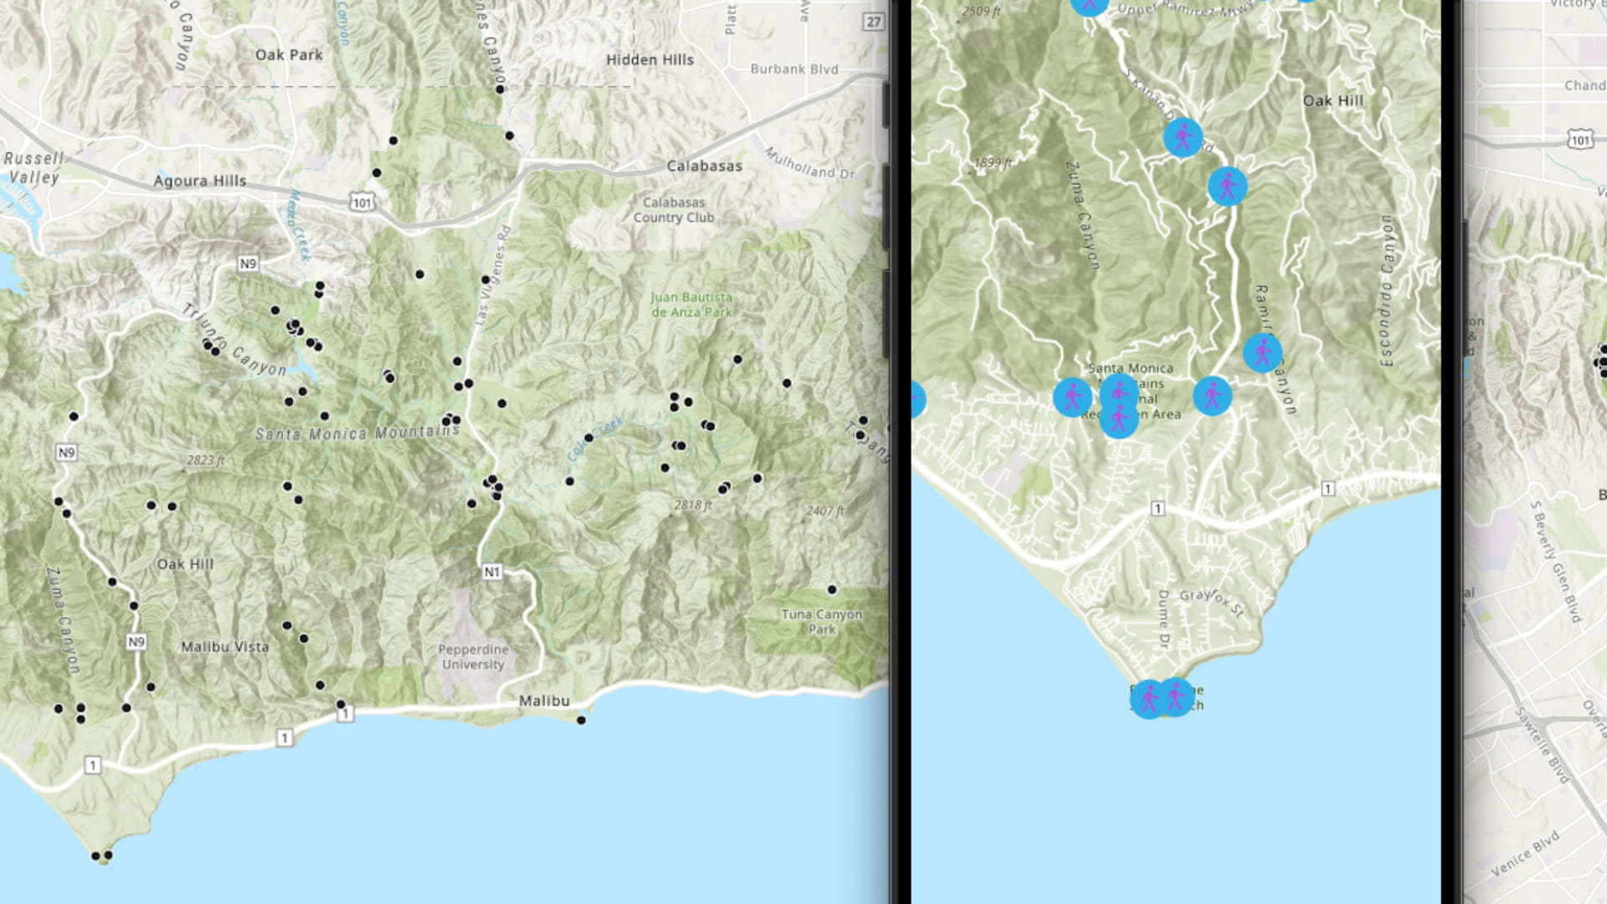Click the Highway 101 shield near Agoura Hills
1607x904 pixels.
[x=362, y=203]
